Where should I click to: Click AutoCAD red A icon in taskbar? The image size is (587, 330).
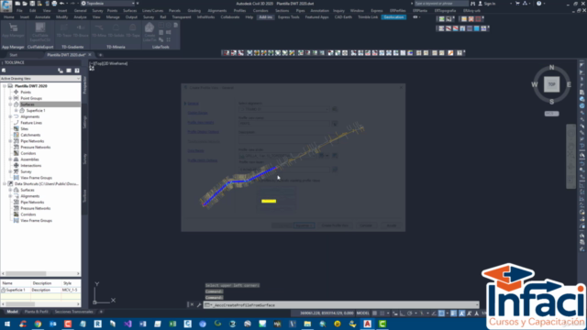pyautogui.click(x=367, y=324)
